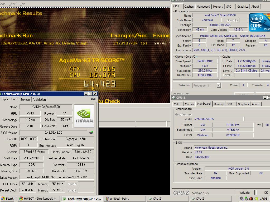Click the GPU Name field NVIDIA GeForce 6600
This screenshot has width=270, height=202.
click(46, 107)
